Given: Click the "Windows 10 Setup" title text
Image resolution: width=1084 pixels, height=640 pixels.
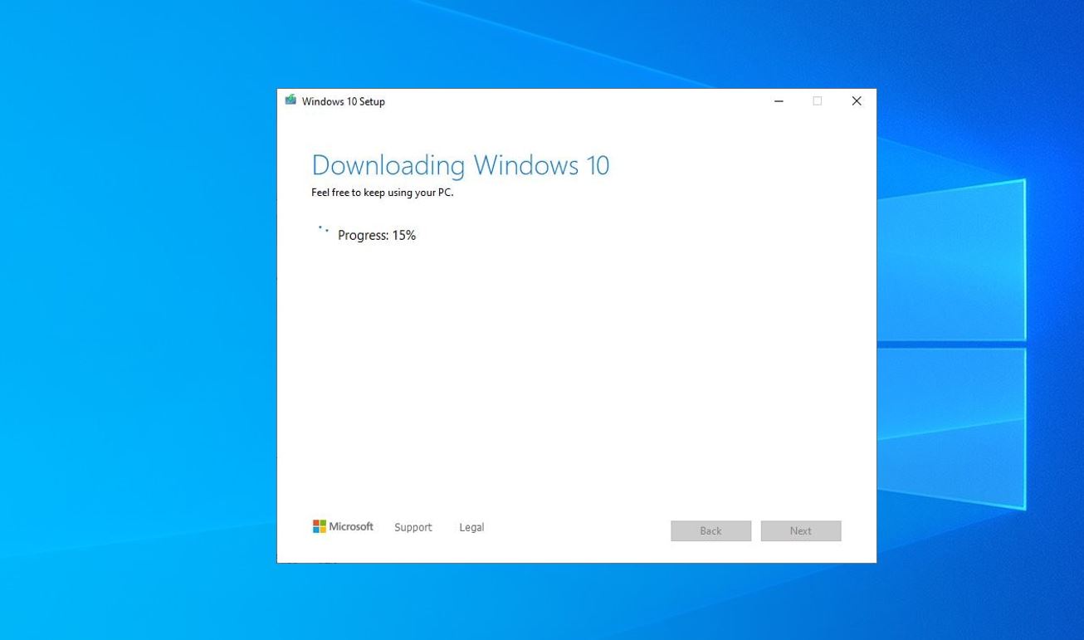Looking at the screenshot, I should [x=344, y=101].
